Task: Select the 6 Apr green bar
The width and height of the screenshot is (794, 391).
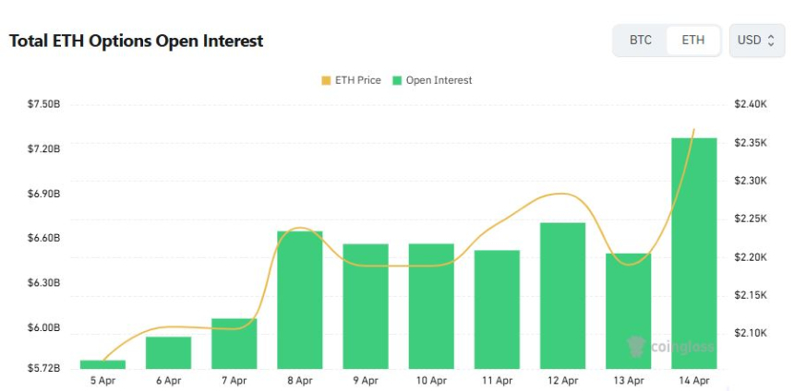Action: (169, 352)
